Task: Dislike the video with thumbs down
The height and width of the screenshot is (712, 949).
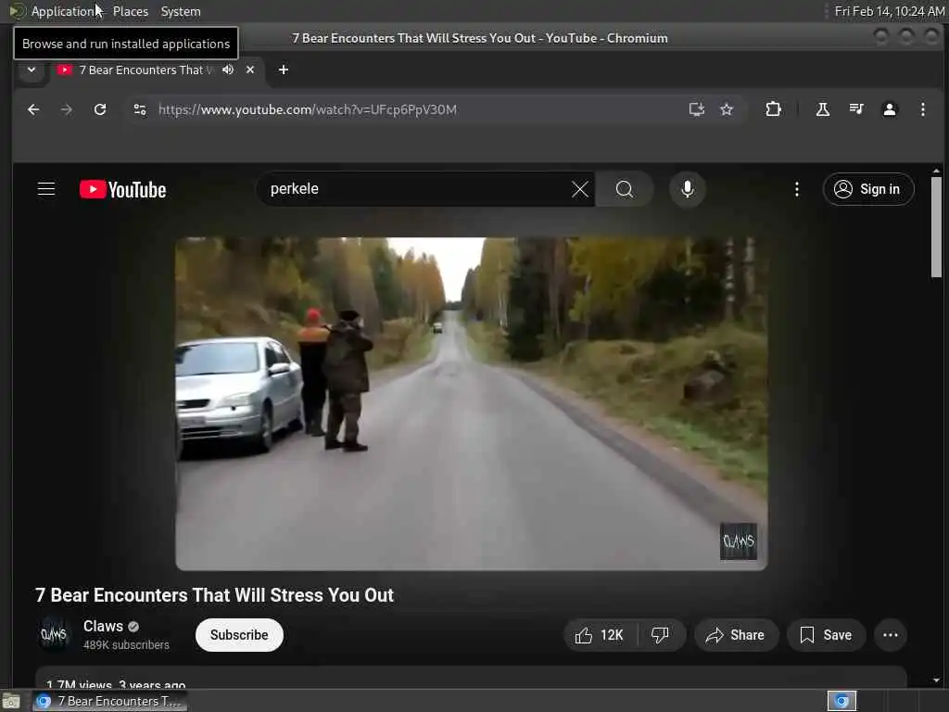Action: pos(660,635)
